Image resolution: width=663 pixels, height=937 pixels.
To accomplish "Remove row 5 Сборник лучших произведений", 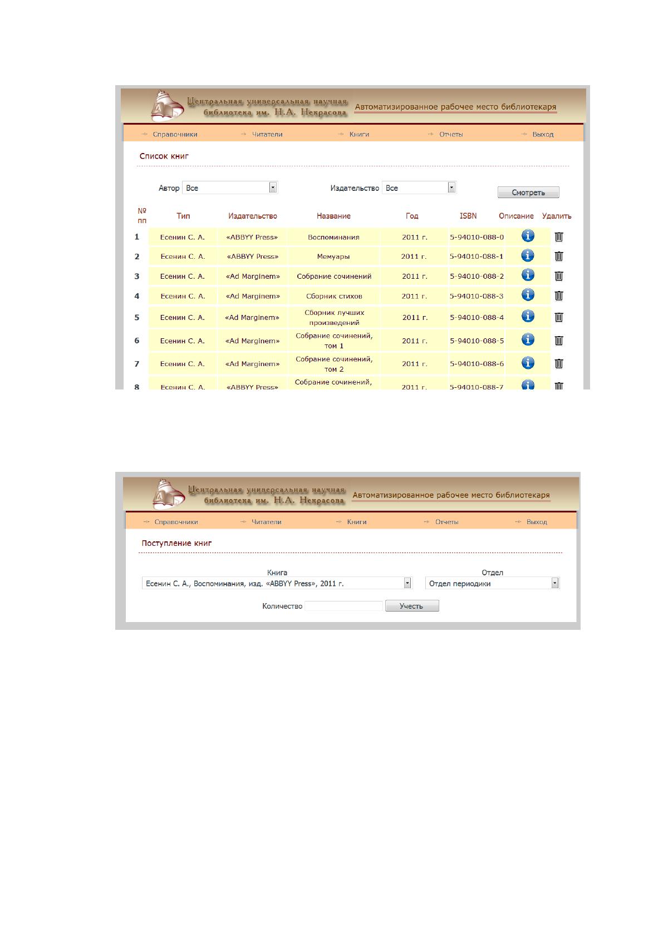I will (559, 317).
